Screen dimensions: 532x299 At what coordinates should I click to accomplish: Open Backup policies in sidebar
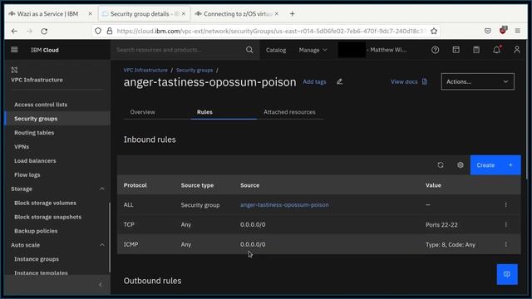[36, 231]
